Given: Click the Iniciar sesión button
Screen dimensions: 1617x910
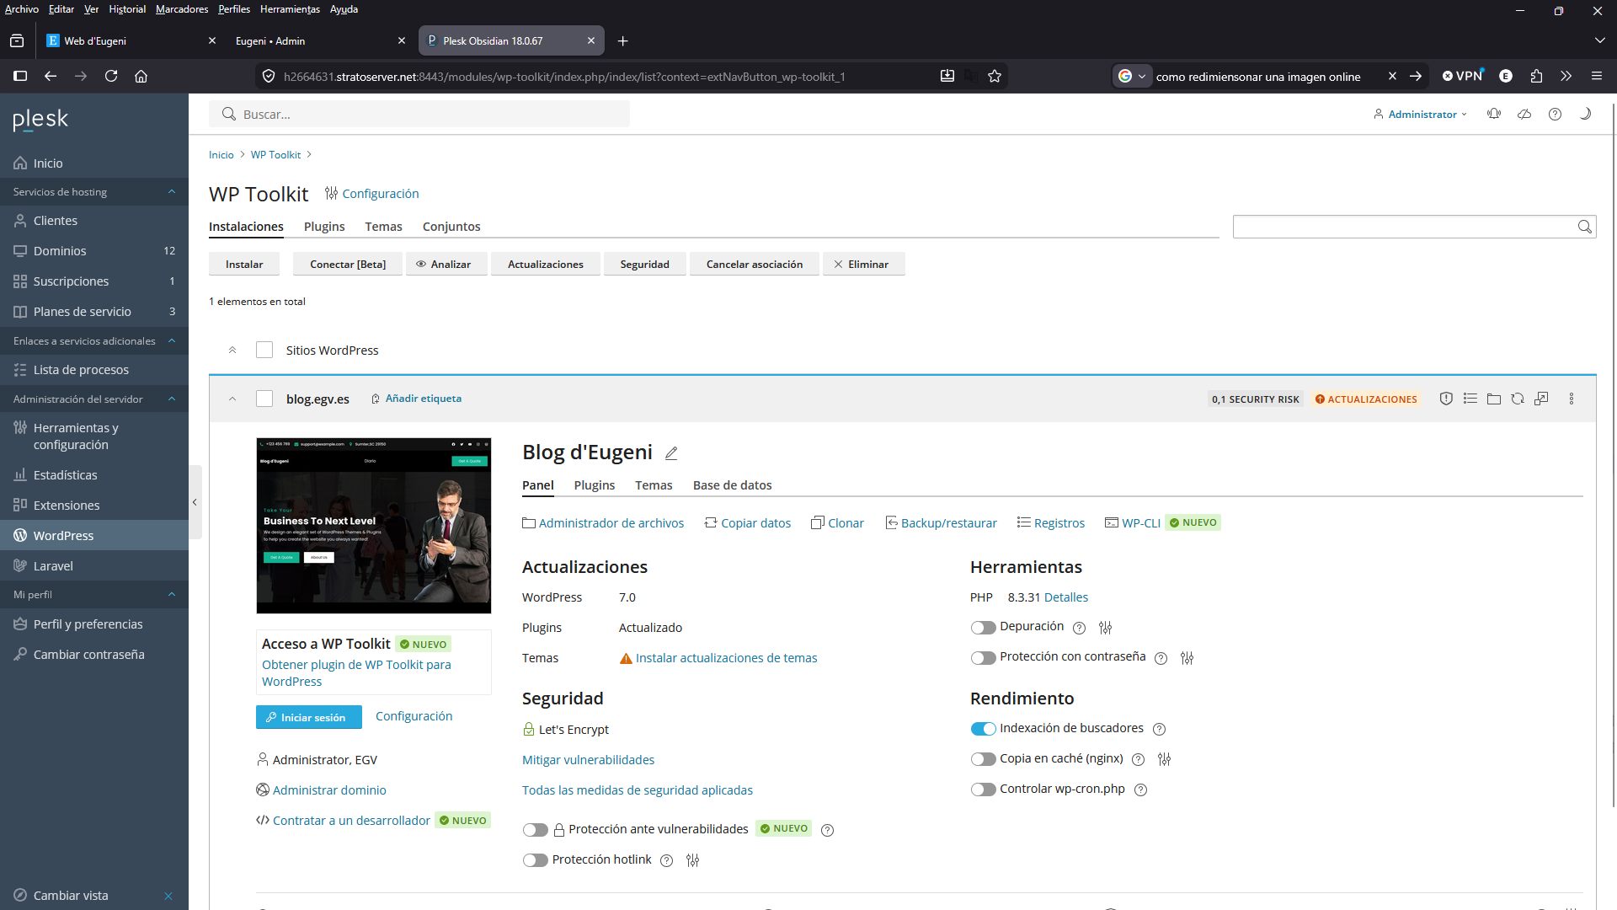Looking at the screenshot, I should (309, 717).
